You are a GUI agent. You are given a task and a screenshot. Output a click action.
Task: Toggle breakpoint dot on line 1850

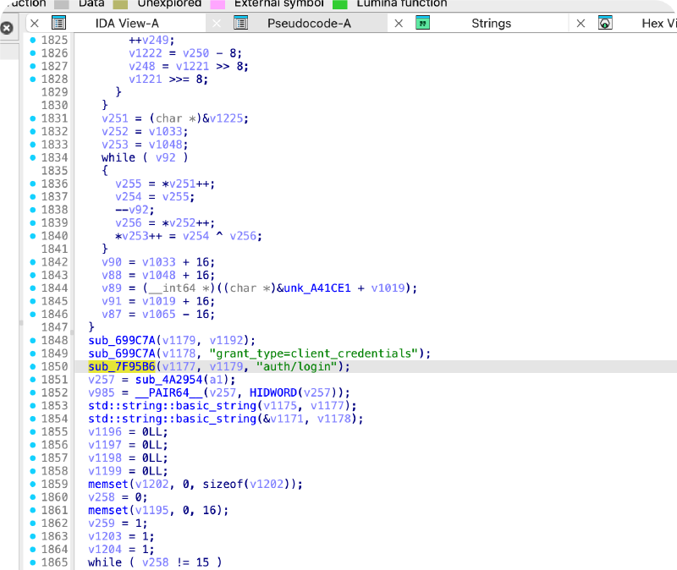[33, 366]
